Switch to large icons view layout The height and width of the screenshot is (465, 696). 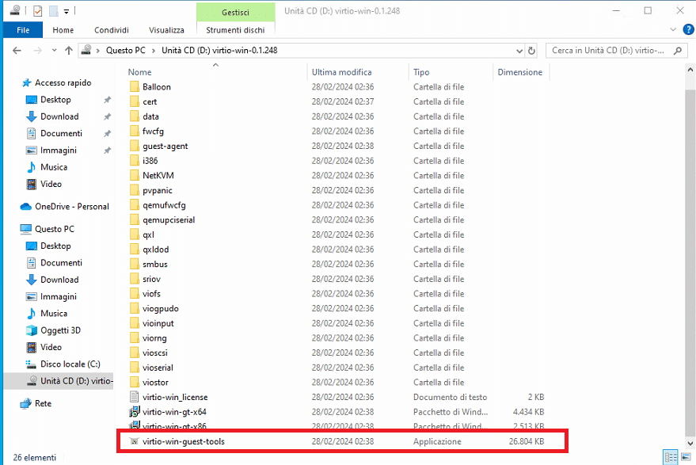tap(686, 457)
